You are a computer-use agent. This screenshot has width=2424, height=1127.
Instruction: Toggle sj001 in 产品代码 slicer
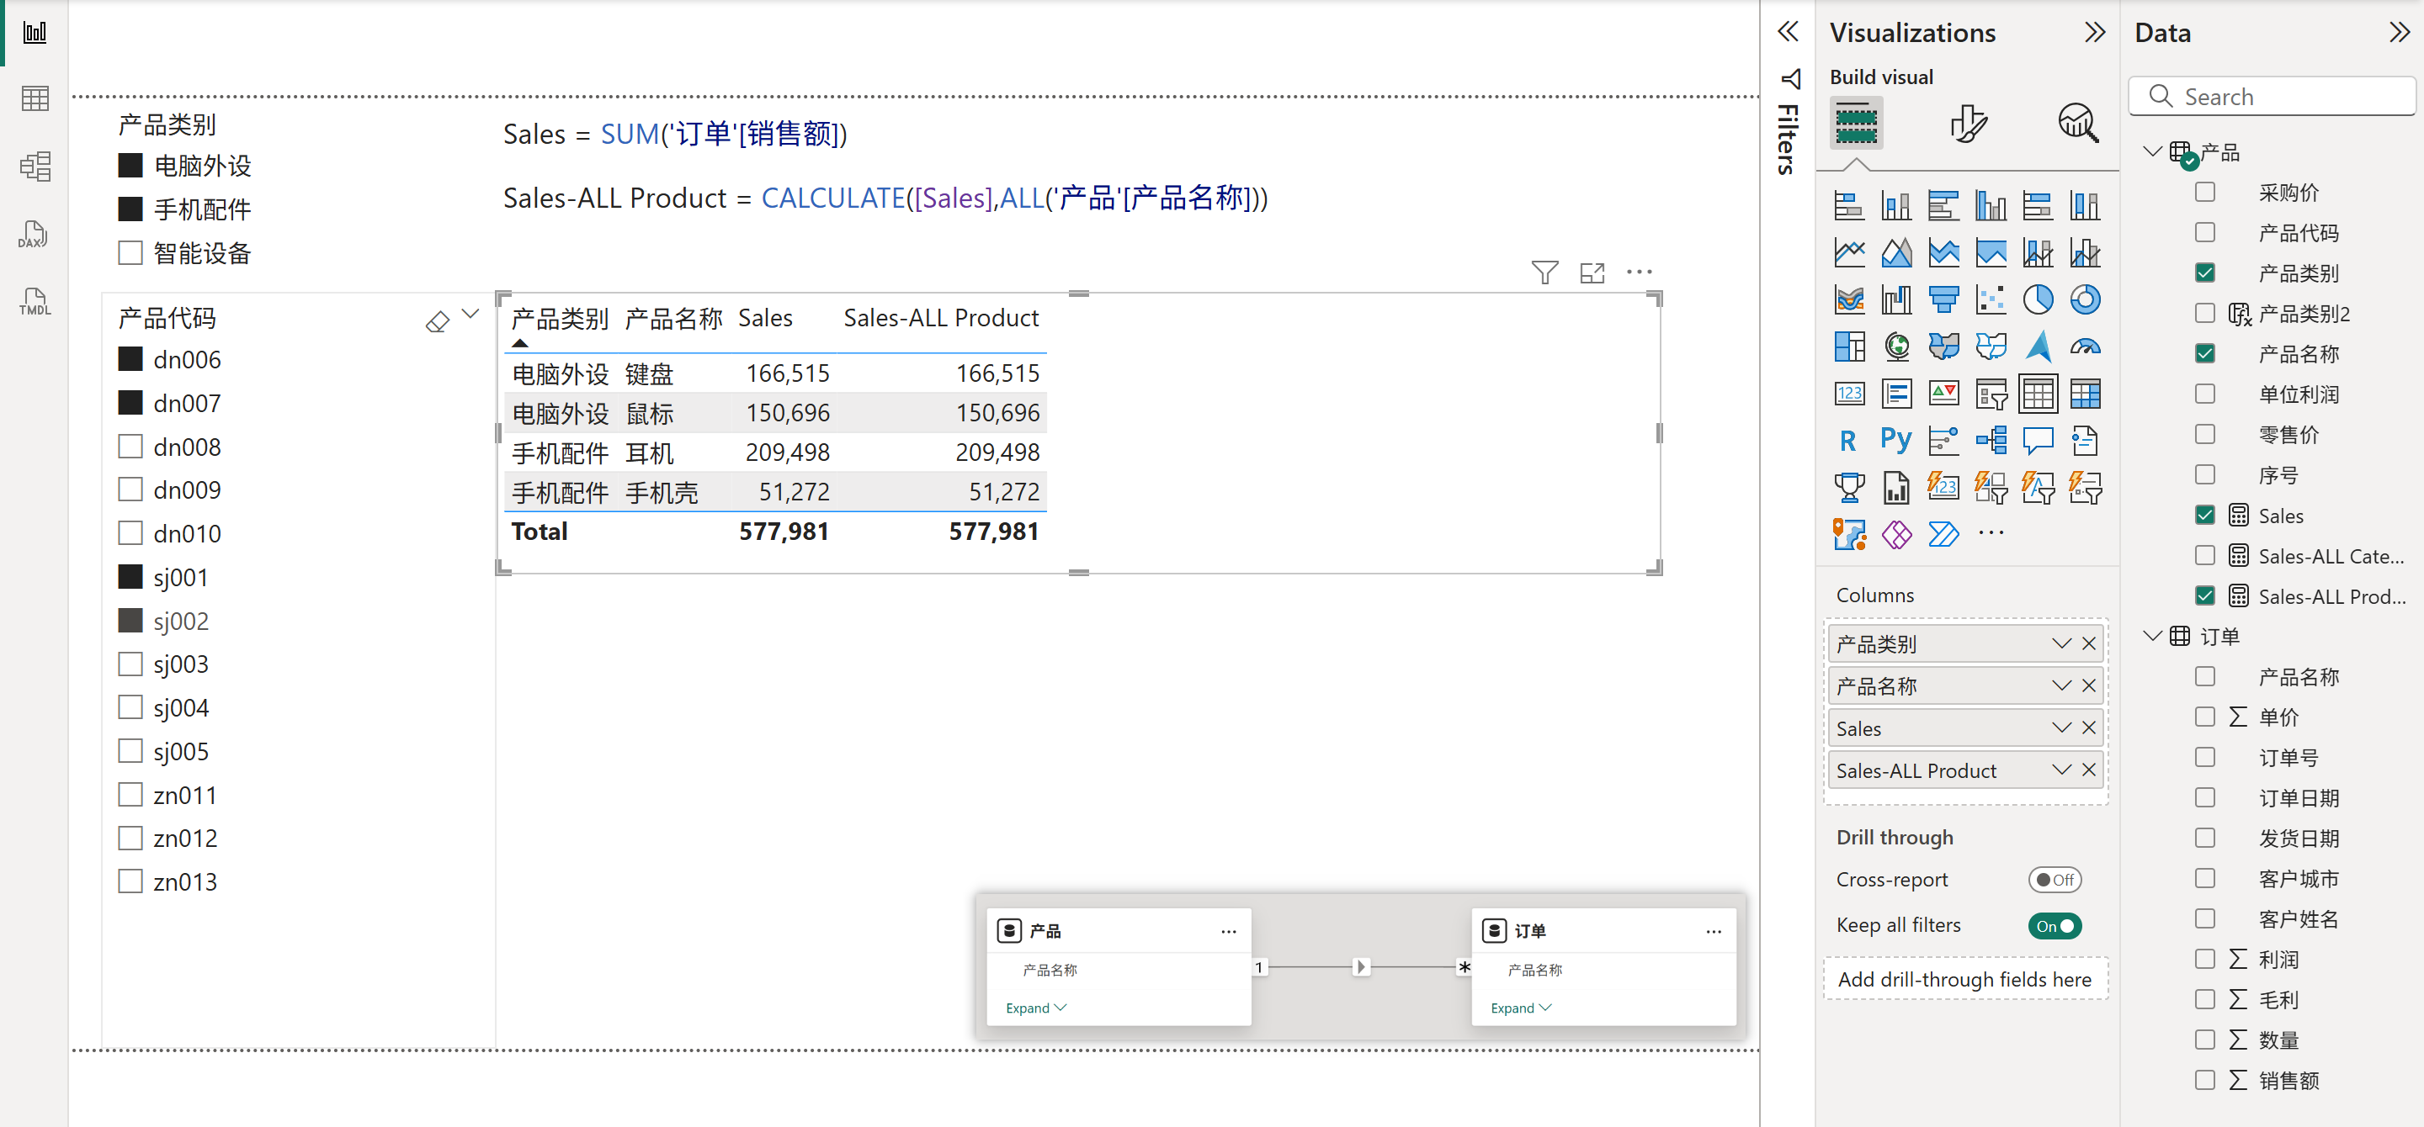click(x=130, y=577)
